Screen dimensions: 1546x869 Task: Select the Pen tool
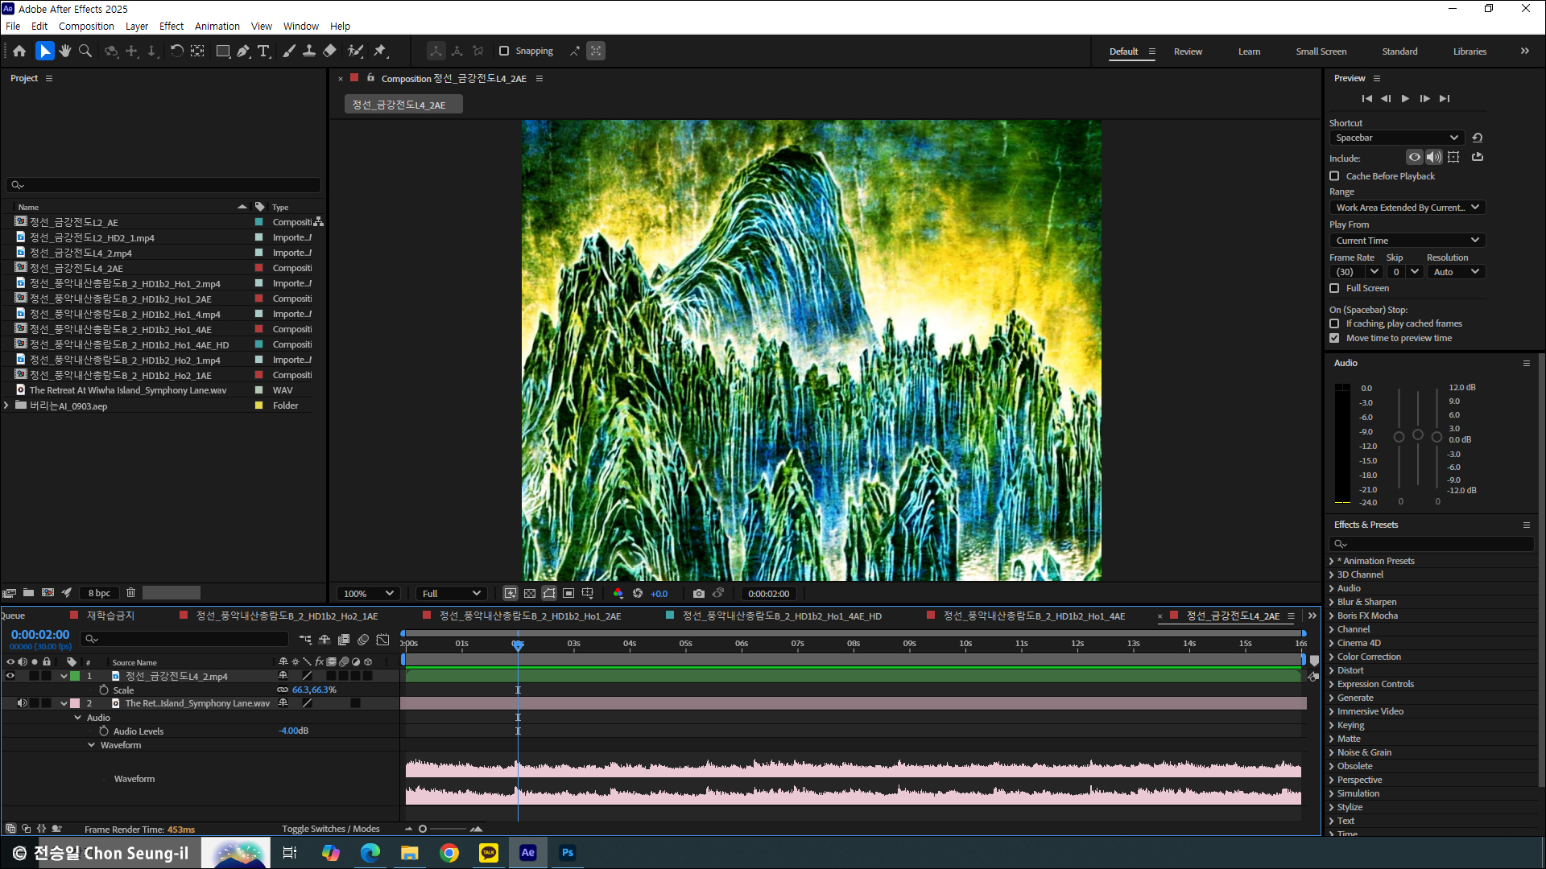point(243,51)
